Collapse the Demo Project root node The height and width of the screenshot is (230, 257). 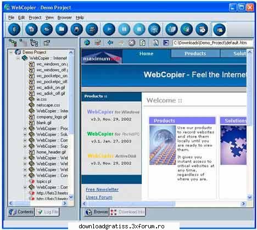click(11, 53)
